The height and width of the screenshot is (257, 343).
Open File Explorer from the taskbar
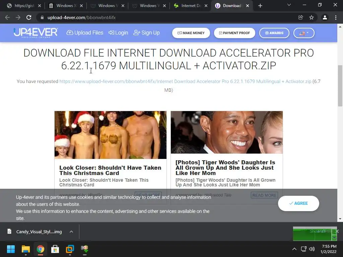click(x=25, y=249)
